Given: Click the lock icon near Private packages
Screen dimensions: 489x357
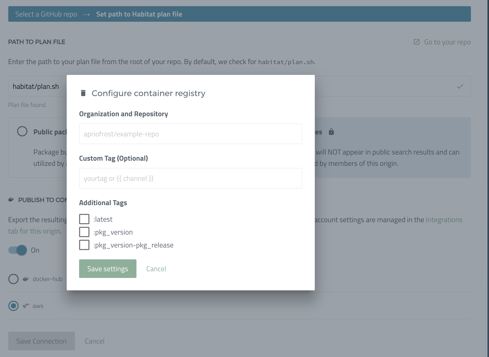Looking at the screenshot, I should pyautogui.click(x=332, y=132).
